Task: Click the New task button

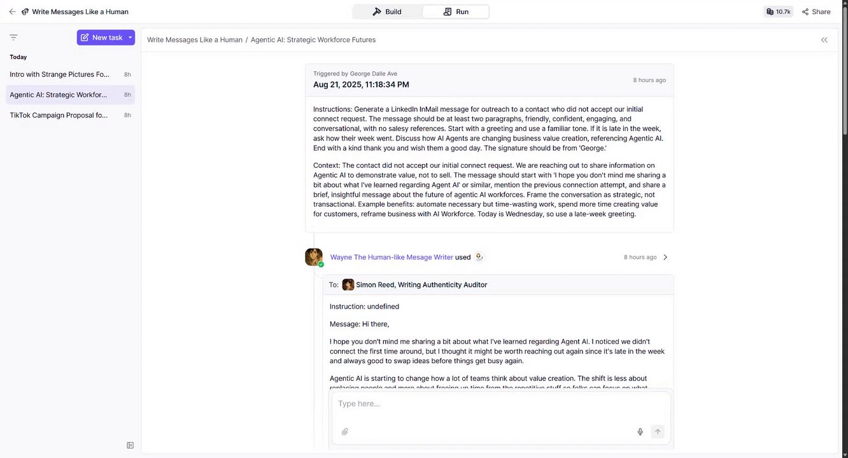Action: [x=101, y=38]
